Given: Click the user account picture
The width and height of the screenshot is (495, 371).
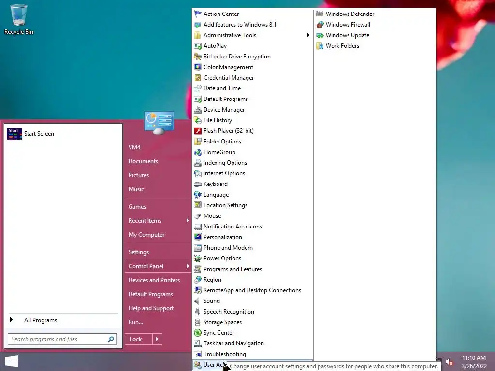Looking at the screenshot, I should tap(159, 123).
